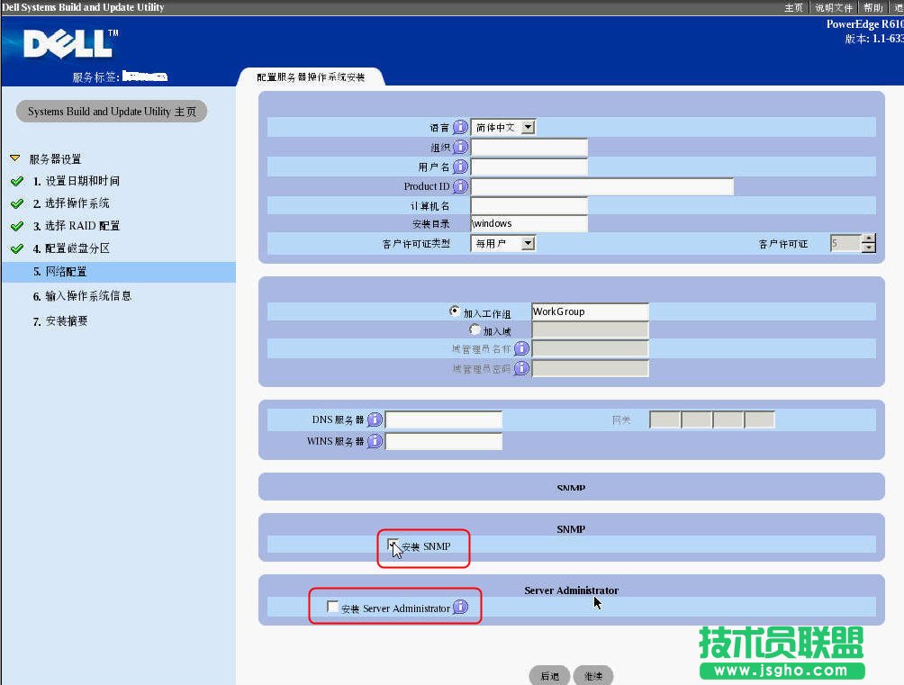
Task: Click the info icon beside 语言
Action: click(x=461, y=127)
